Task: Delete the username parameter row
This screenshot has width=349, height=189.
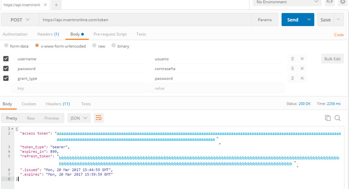Action: click(302, 59)
